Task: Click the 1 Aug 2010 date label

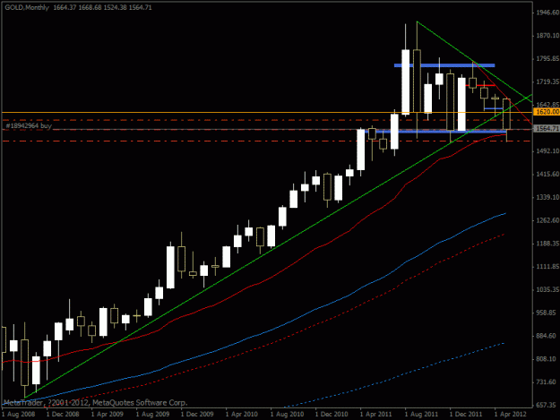Action: [287, 415]
